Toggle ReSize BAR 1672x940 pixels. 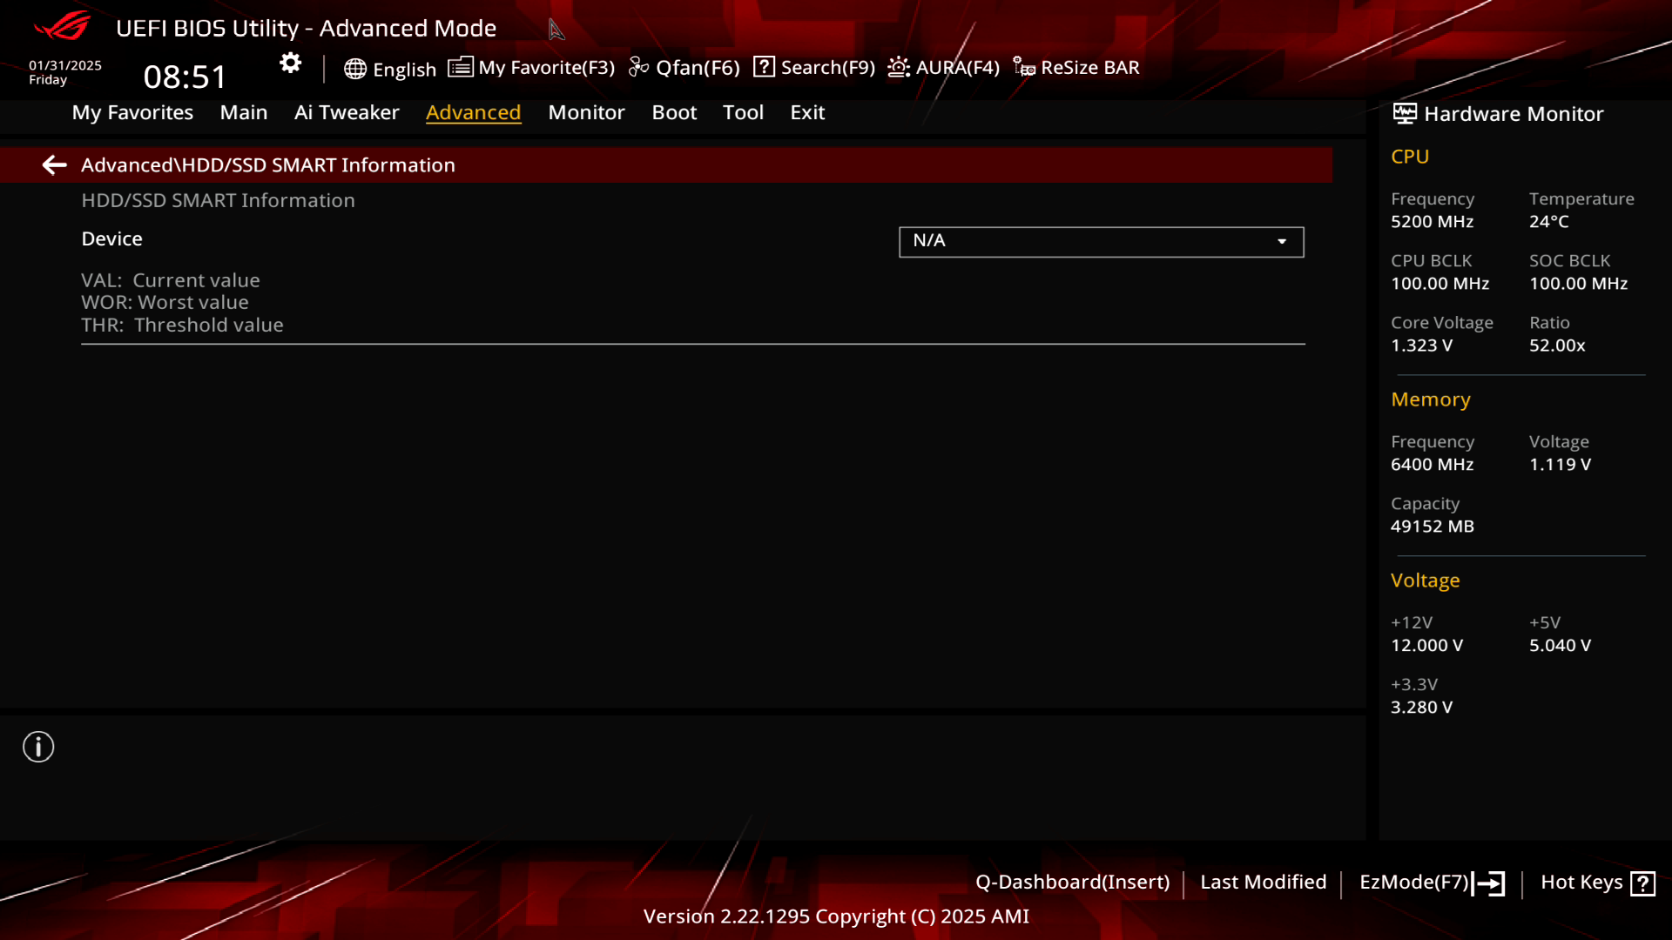pyautogui.click(x=1089, y=68)
